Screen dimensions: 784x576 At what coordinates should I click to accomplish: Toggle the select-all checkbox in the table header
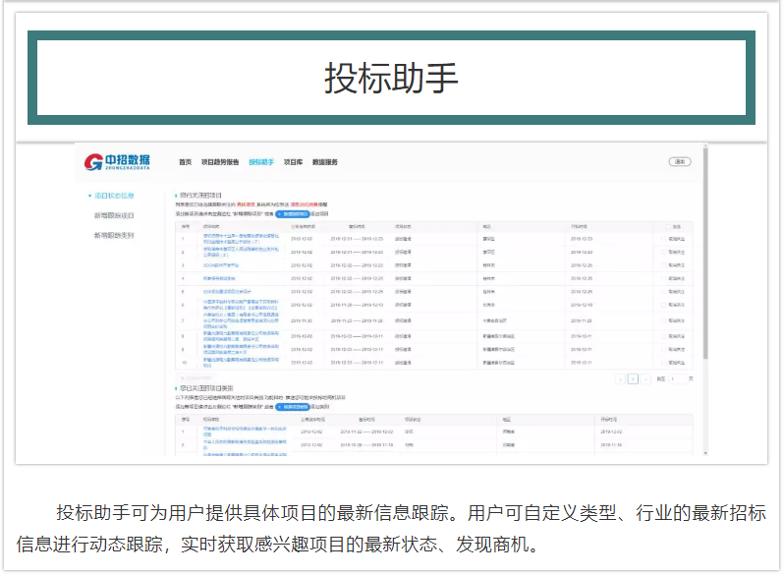coord(667,226)
